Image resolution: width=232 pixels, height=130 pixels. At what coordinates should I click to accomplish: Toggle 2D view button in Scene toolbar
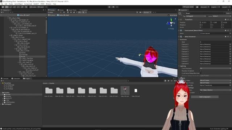(64, 12)
